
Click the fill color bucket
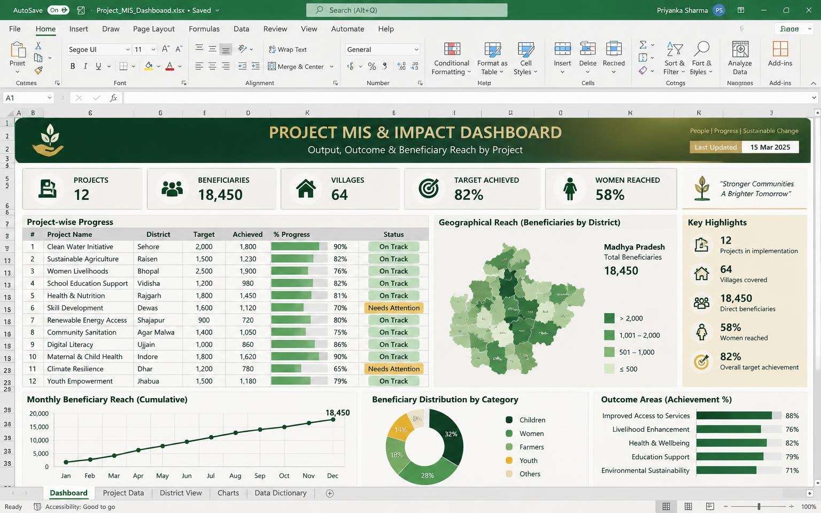(x=149, y=66)
